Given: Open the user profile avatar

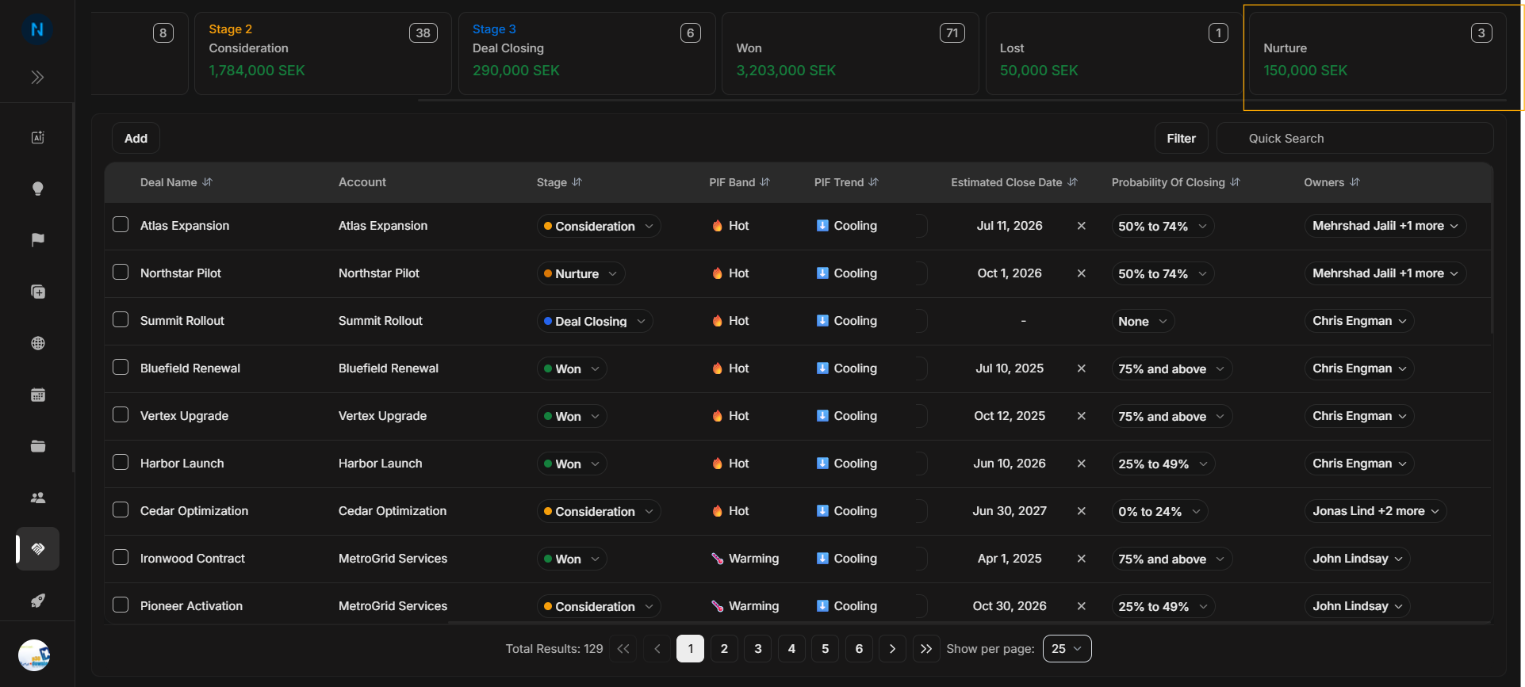Looking at the screenshot, I should (34, 655).
